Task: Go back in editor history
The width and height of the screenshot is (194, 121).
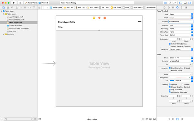Action: (43, 7)
